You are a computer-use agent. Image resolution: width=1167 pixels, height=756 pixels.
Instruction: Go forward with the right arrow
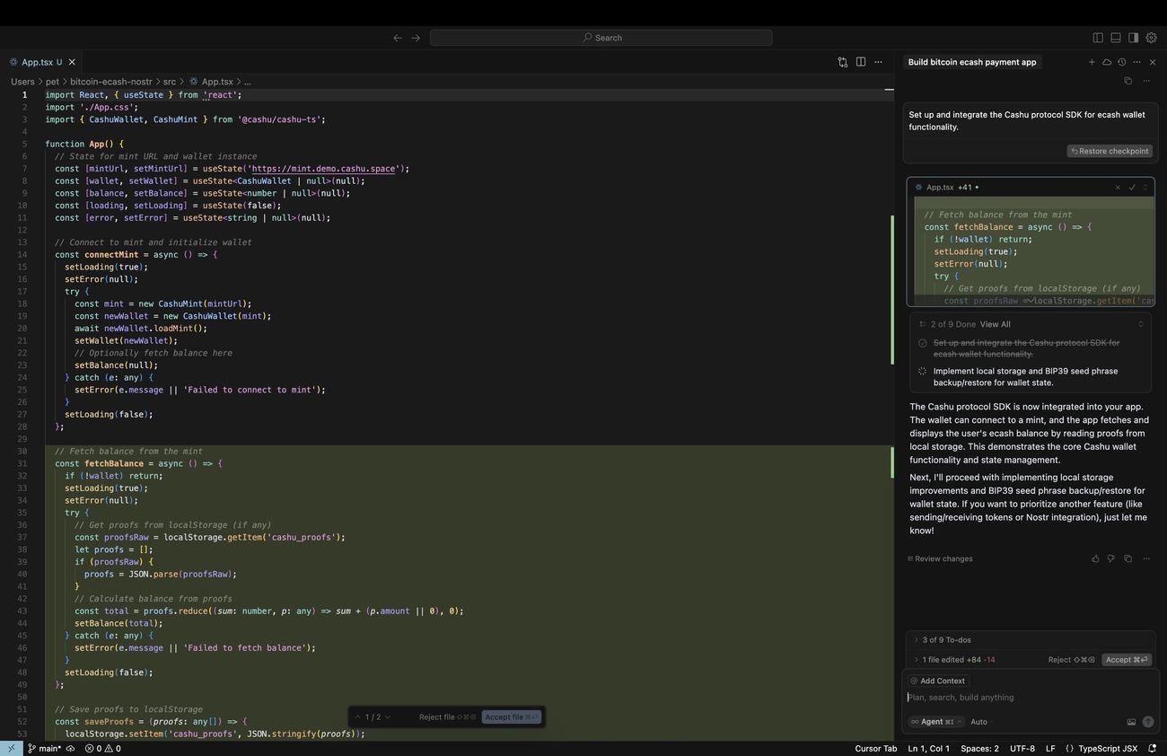click(x=416, y=38)
